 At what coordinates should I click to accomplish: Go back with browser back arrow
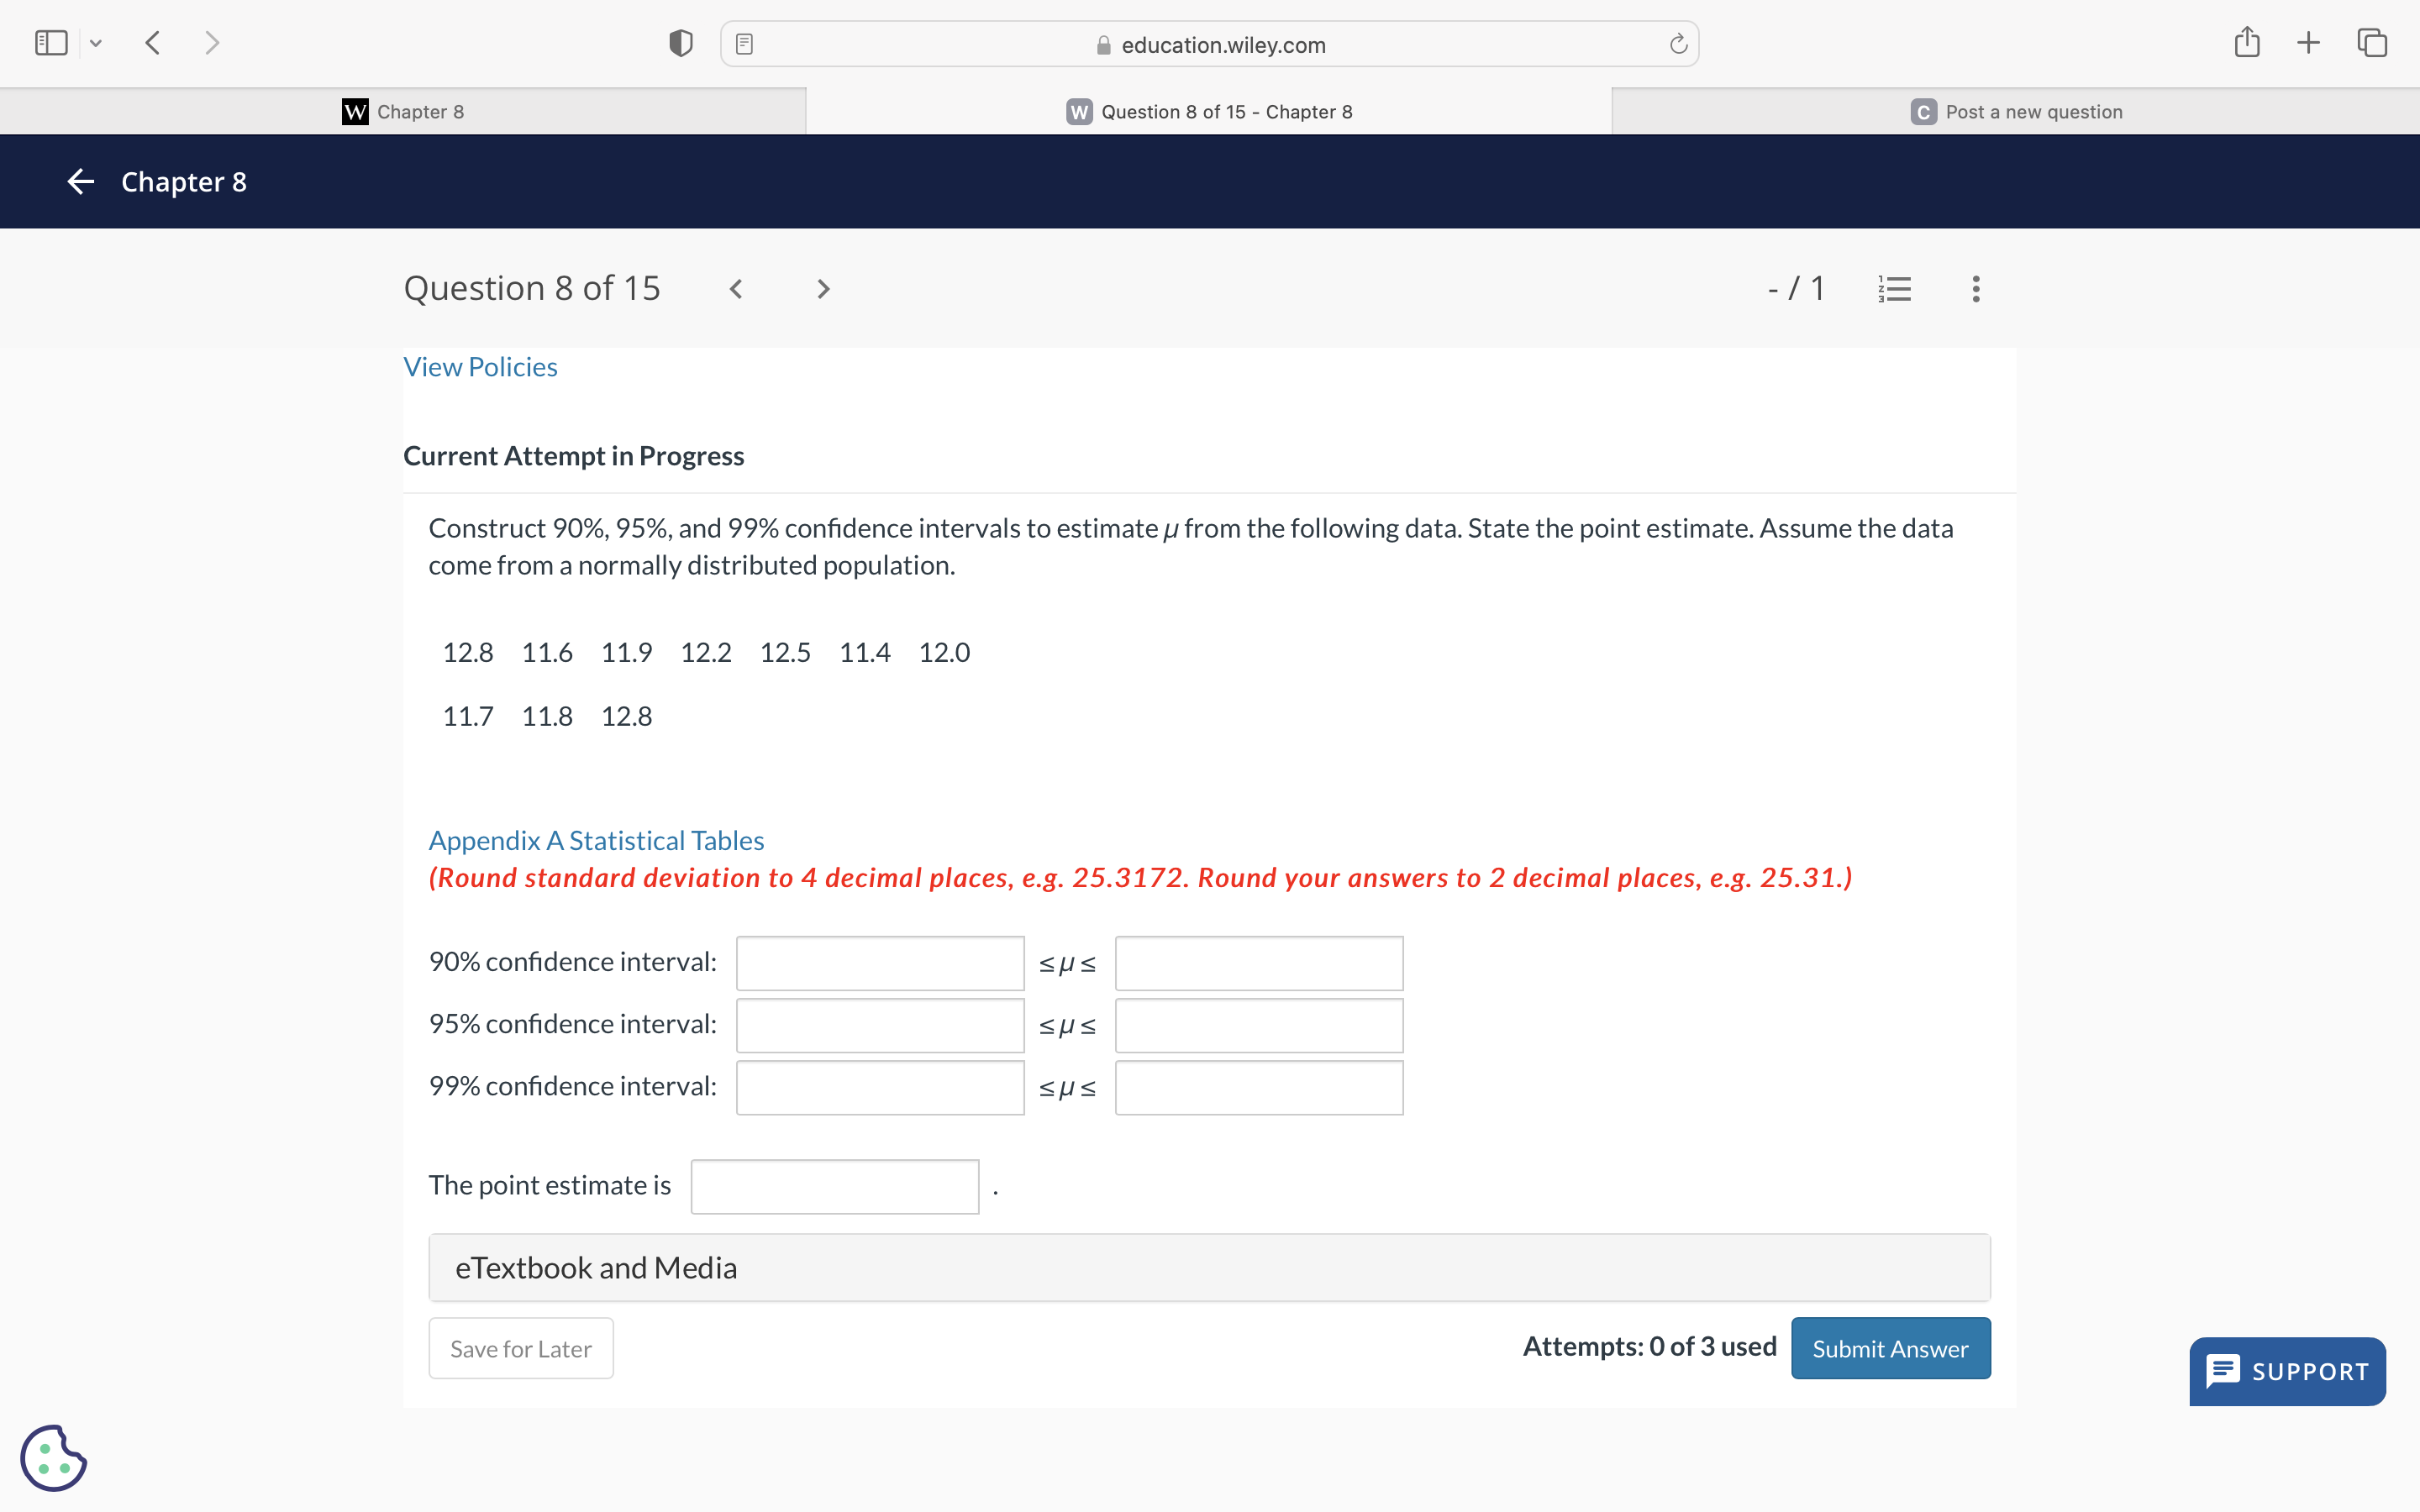click(x=153, y=43)
